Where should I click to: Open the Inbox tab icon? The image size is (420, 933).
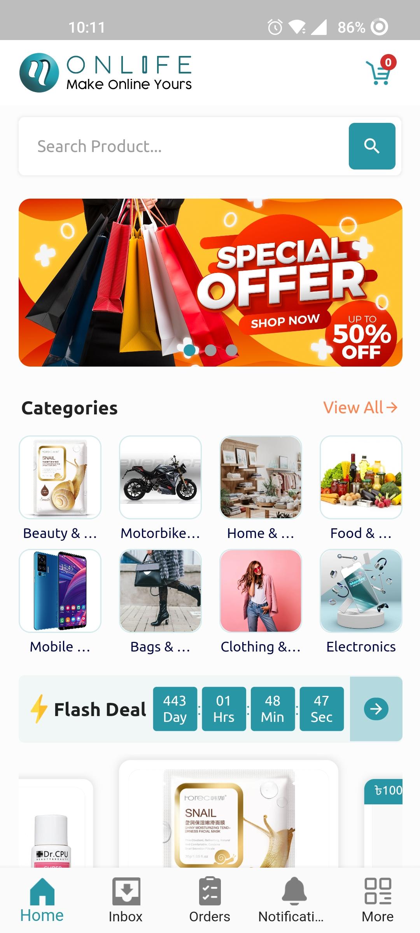(x=126, y=891)
